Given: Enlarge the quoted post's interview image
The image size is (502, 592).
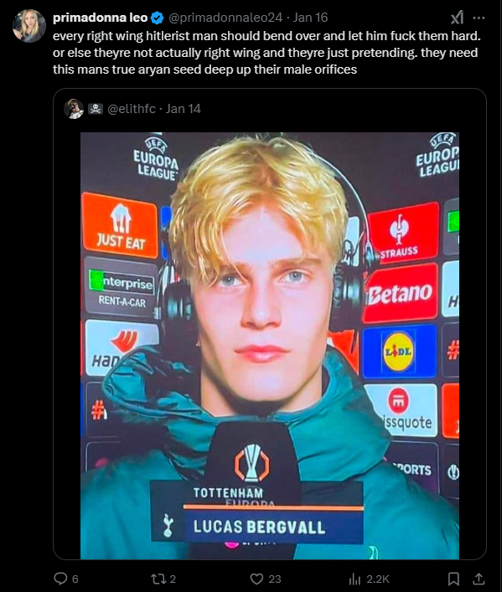Looking at the screenshot, I should [270, 346].
